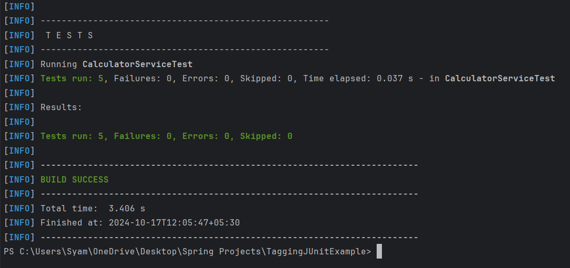The width and height of the screenshot is (570, 268).
Task: Click the terminal cursor block after the prompt
Action: (379, 251)
